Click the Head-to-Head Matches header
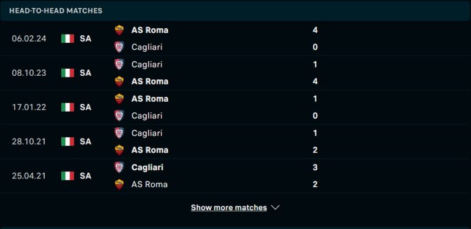 click(56, 11)
